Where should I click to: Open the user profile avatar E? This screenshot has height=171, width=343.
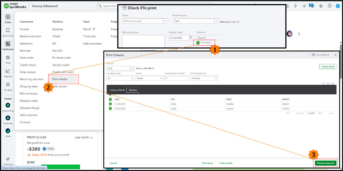pyautogui.click(x=338, y=6)
